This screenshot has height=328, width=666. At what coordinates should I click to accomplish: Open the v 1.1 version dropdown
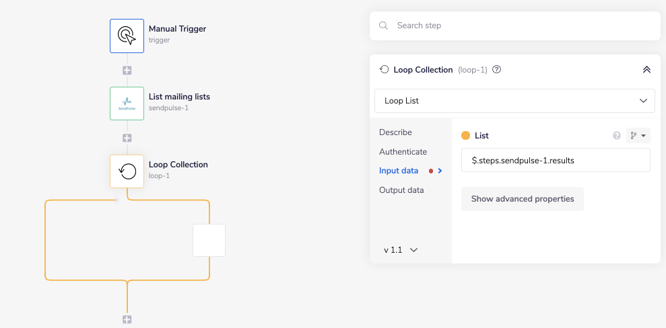[401, 249]
